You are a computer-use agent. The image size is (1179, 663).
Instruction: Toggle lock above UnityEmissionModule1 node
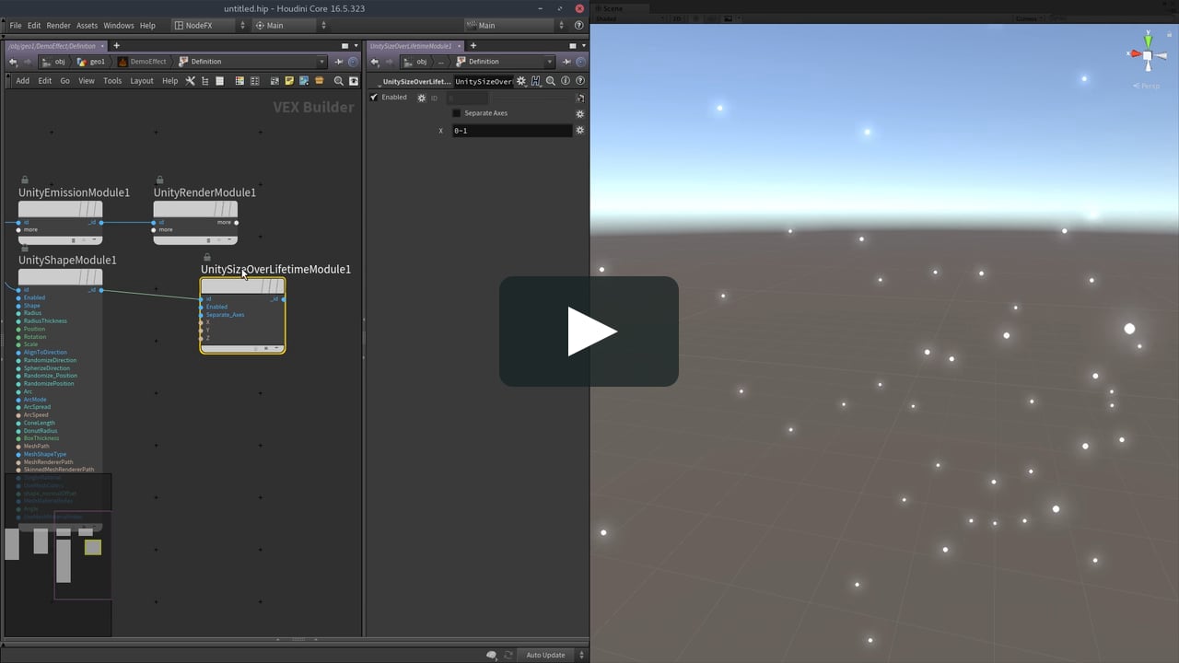[25, 180]
